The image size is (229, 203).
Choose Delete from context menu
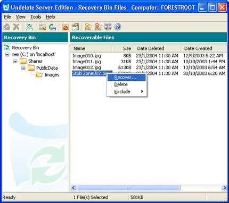(127, 84)
